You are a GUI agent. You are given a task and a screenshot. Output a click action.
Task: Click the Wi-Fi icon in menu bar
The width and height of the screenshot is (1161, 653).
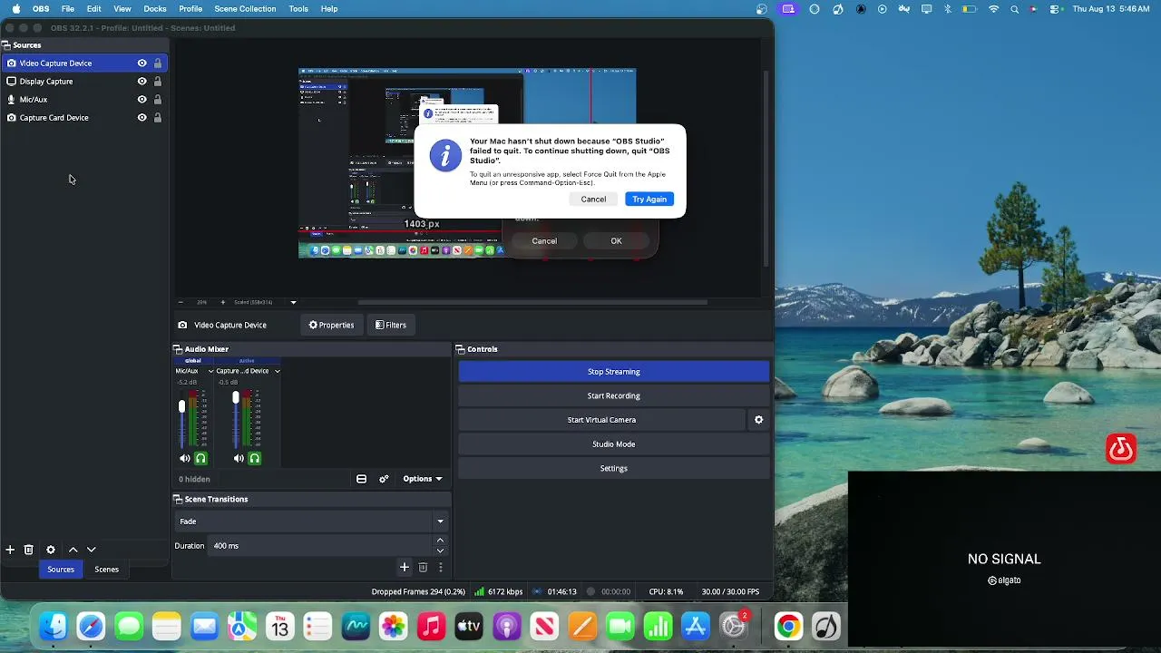pyautogui.click(x=993, y=9)
